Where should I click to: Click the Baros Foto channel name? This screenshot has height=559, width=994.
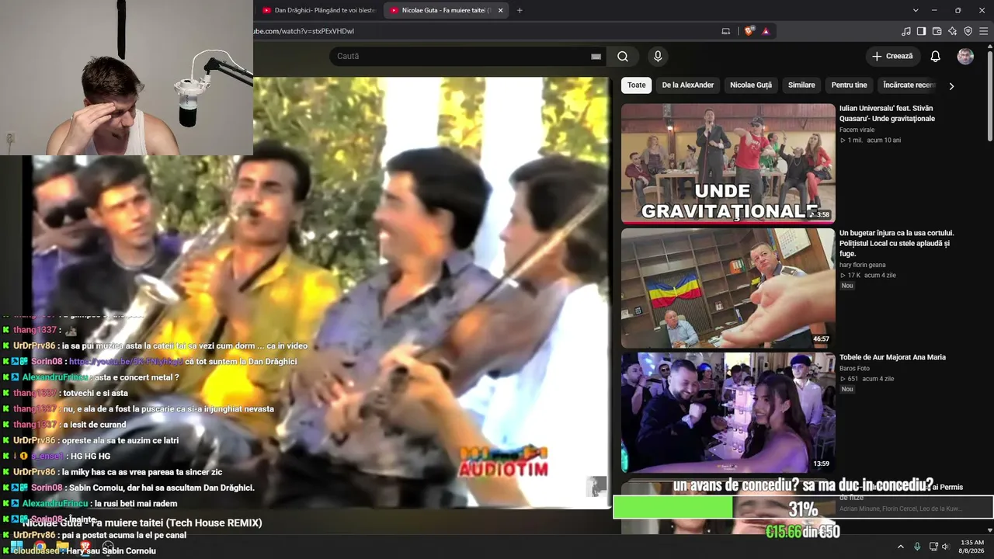pyautogui.click(x=854, y=368)
